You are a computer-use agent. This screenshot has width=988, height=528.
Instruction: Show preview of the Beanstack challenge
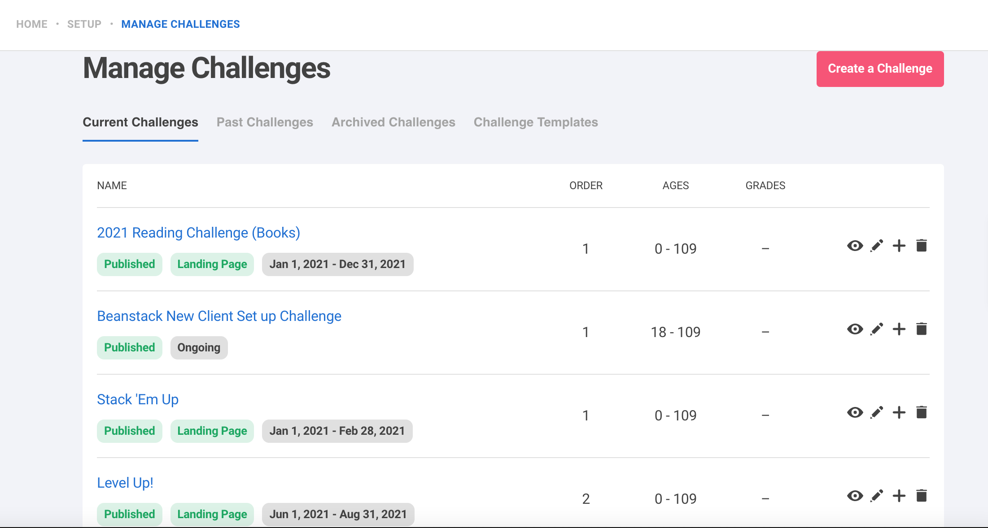click(855, 329)
